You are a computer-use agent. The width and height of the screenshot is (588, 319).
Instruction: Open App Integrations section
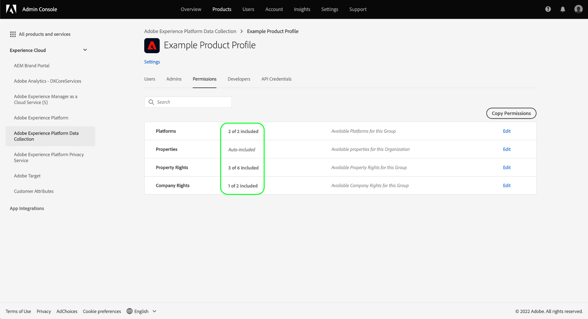27,208
